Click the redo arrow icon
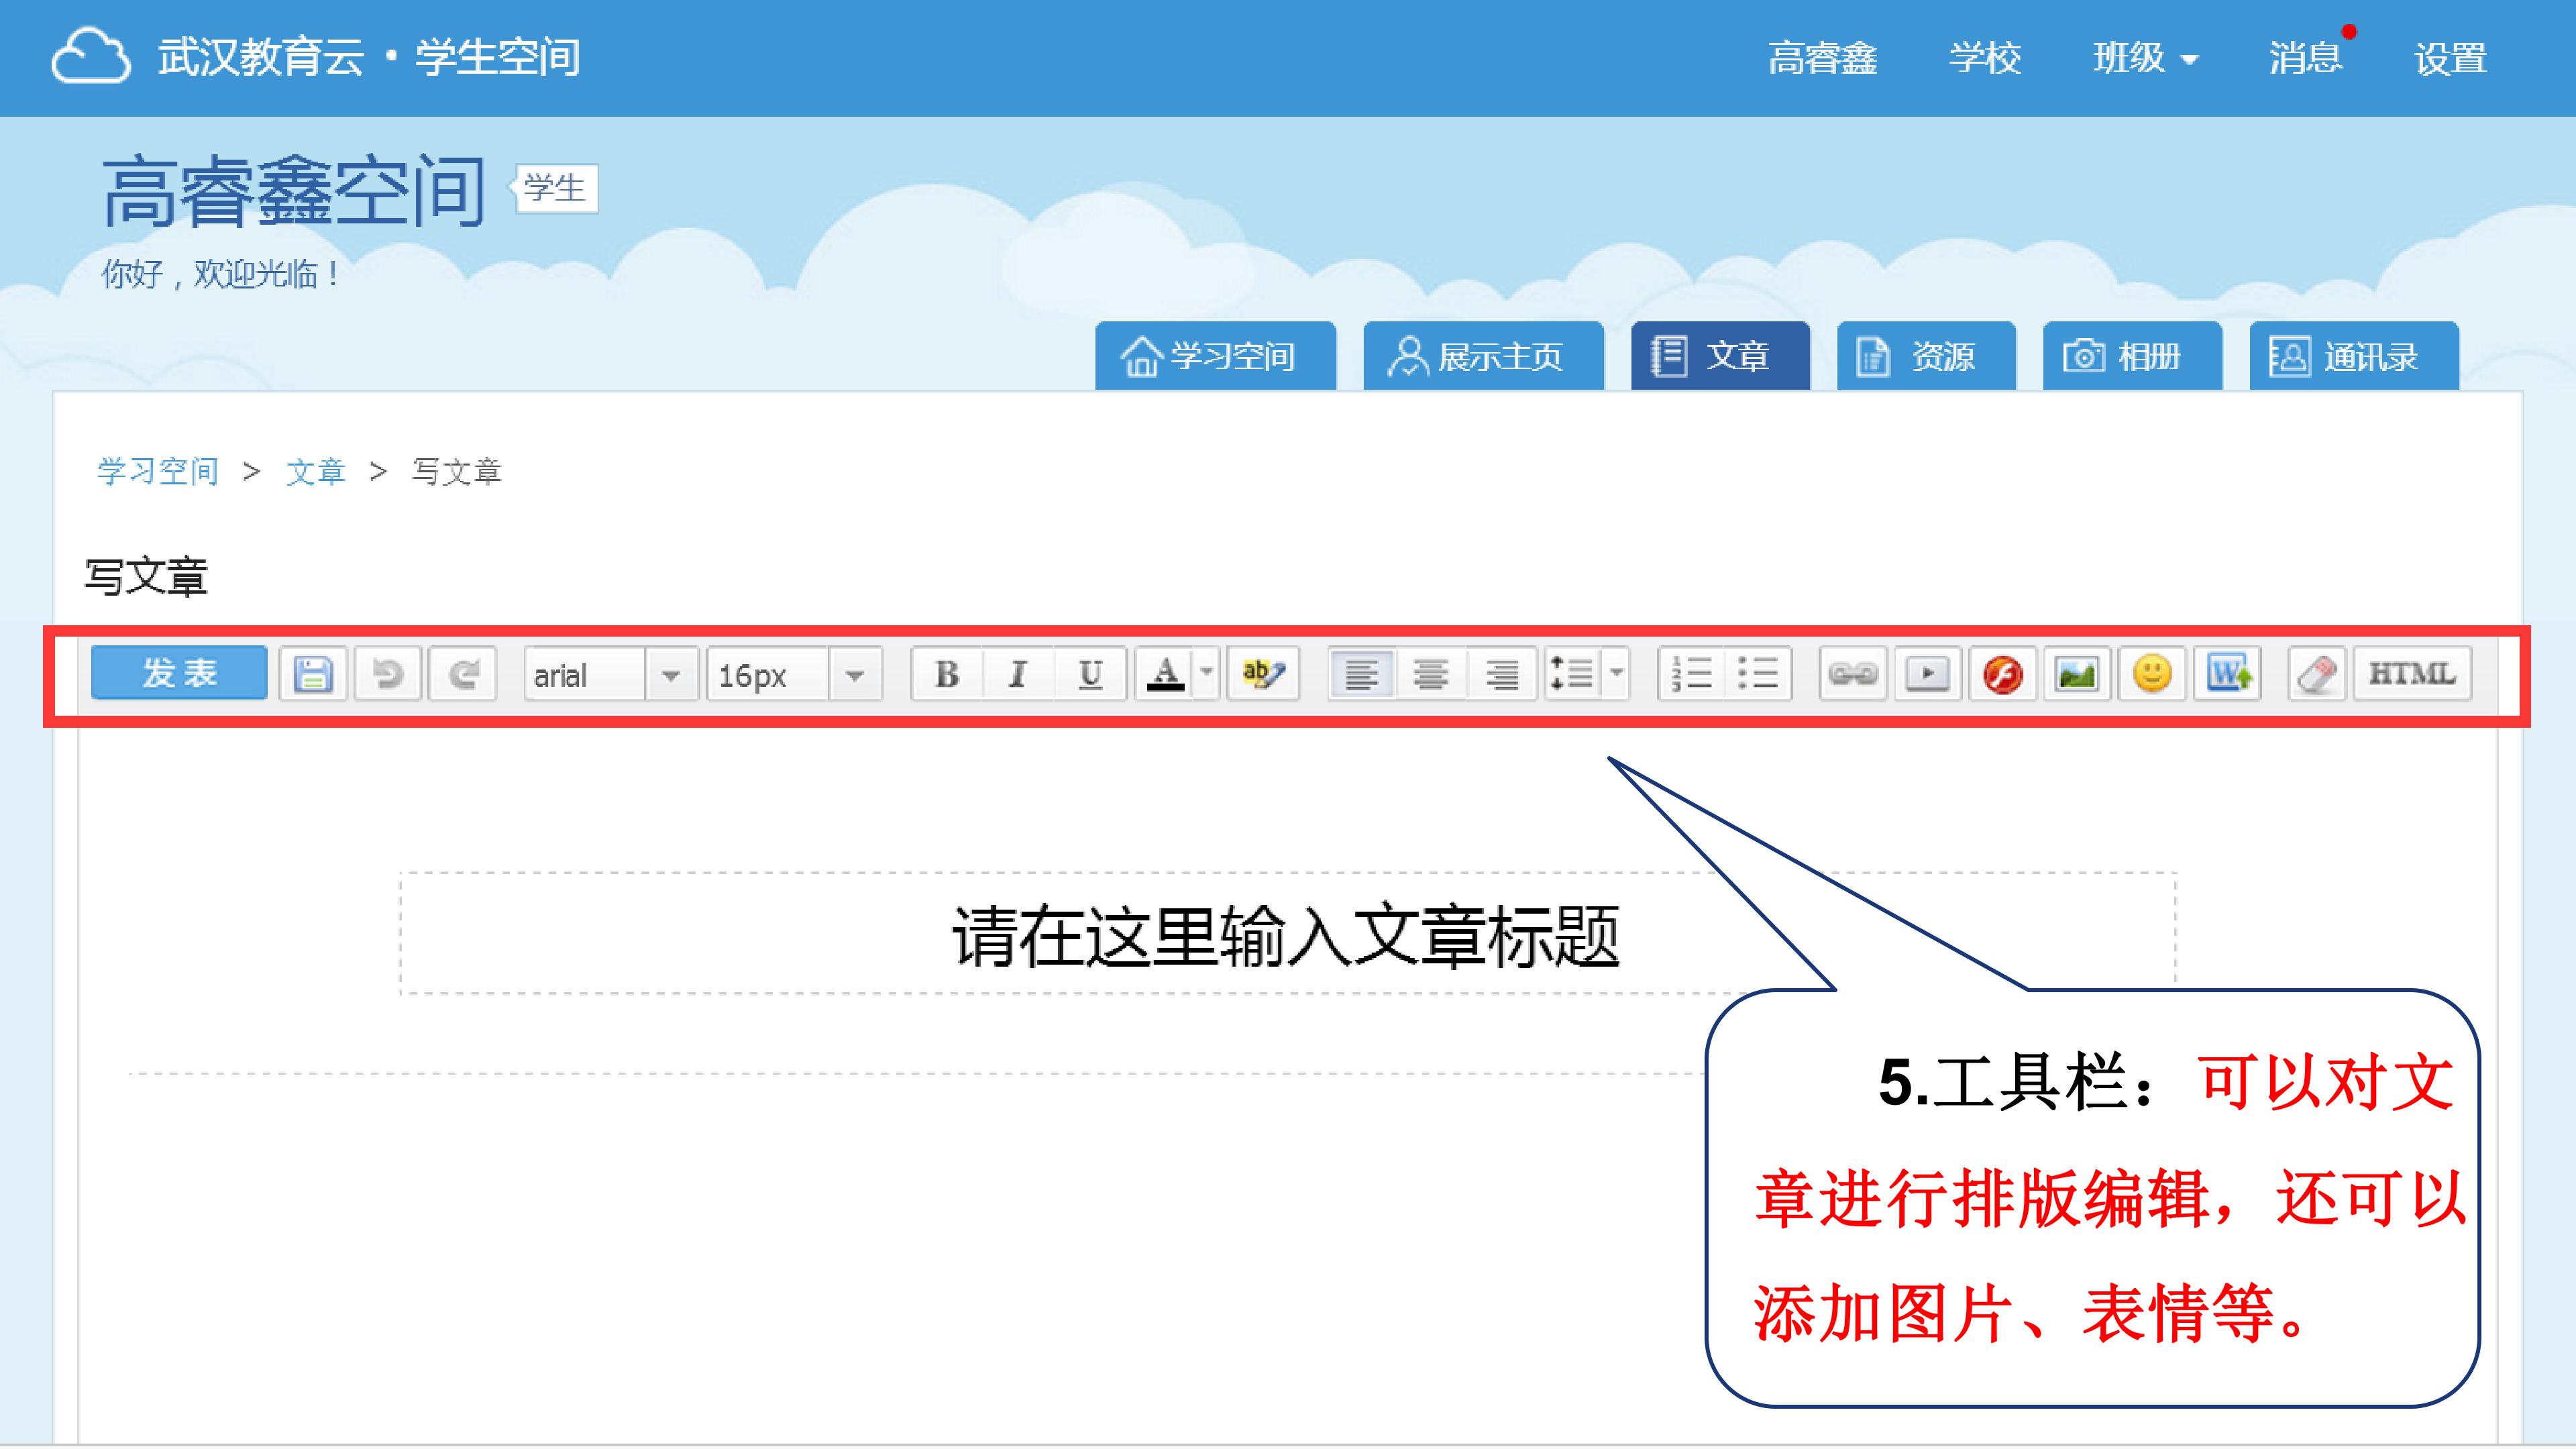Viewport: 2576px width, 1449px height. [x=462, y=674]
